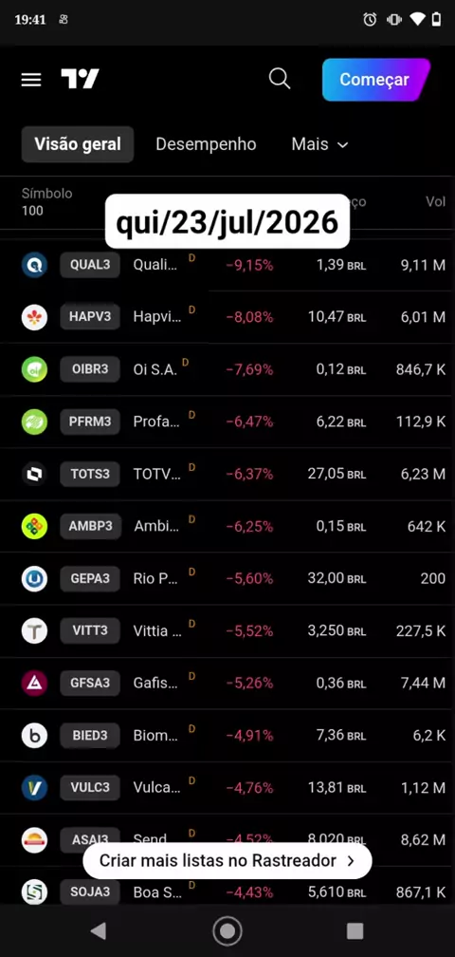The height and width of the screenshot is (957, 455).
Task: Open Criar mais listas no Rastreador chevron
Action: [x=350, y=860]
